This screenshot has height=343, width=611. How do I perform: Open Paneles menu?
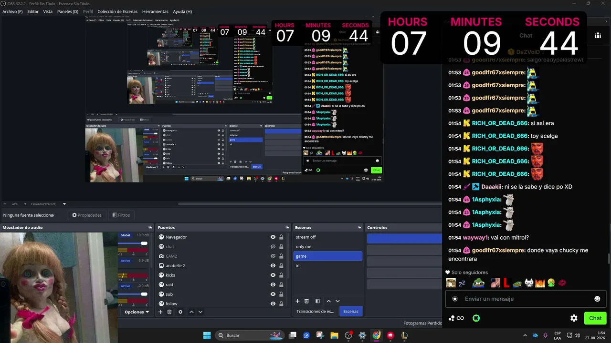68,11
